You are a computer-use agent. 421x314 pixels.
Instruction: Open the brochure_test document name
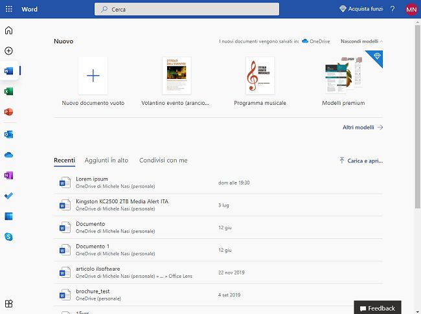click(x=93, y=291)
